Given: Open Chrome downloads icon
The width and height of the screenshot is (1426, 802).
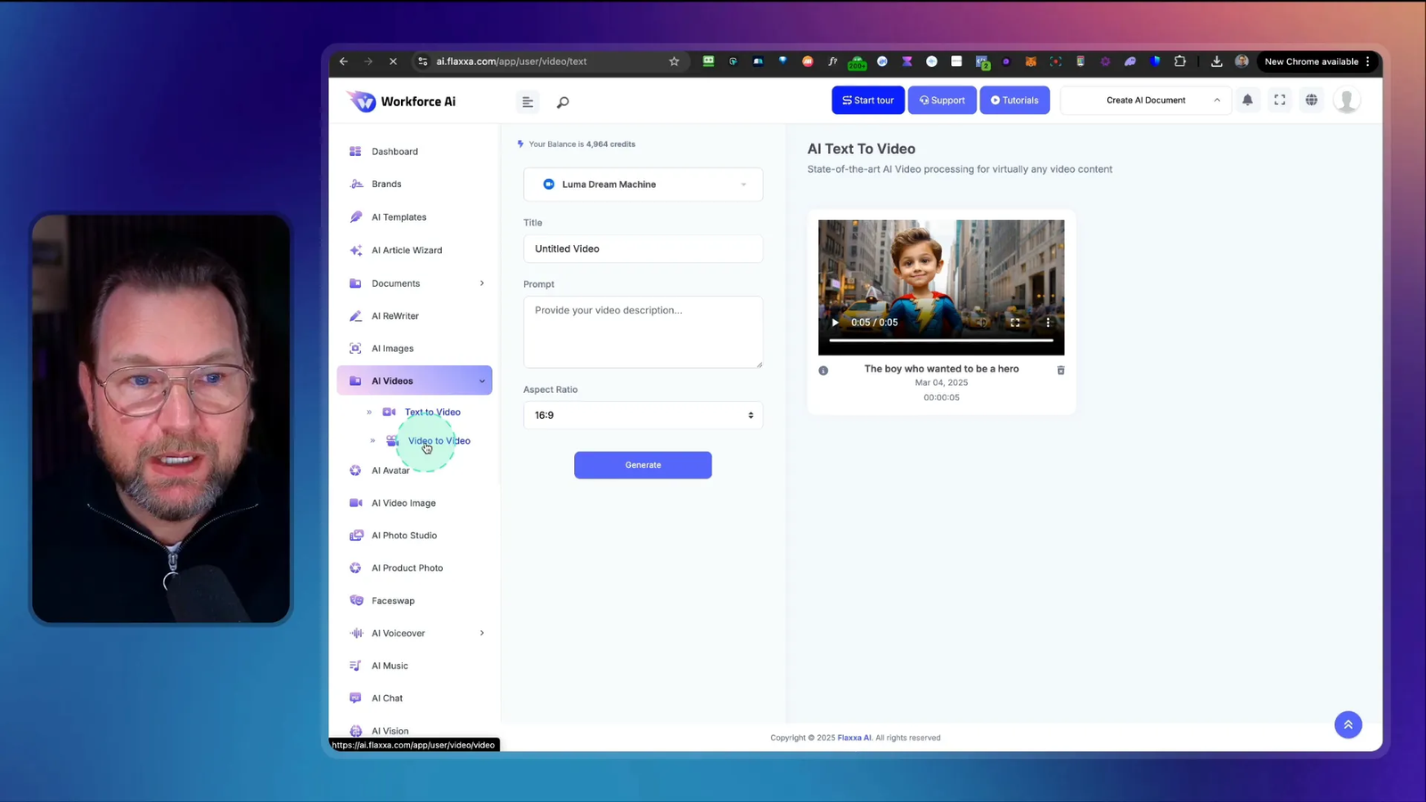Looking at the screenshot, I should click(1217, 61).
